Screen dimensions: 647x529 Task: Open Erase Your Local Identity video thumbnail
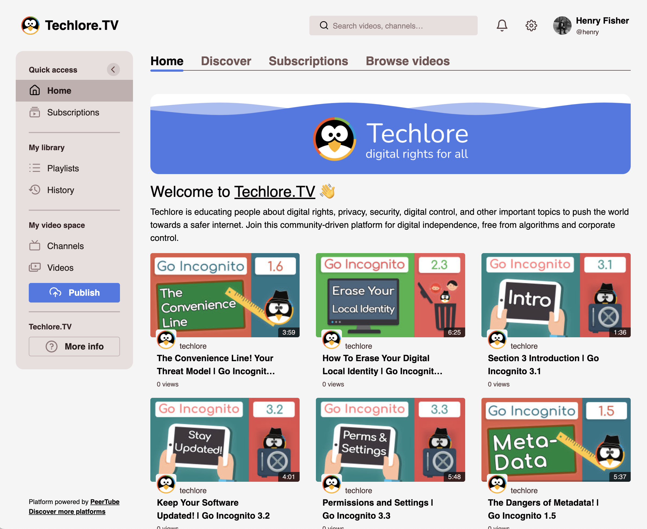390,295
